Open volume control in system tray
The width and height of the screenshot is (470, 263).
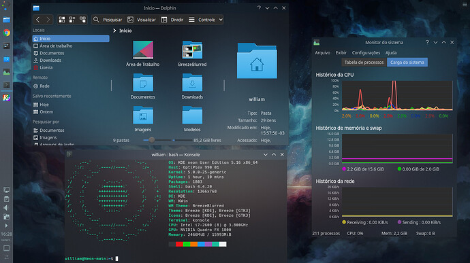tap(6, 208)
